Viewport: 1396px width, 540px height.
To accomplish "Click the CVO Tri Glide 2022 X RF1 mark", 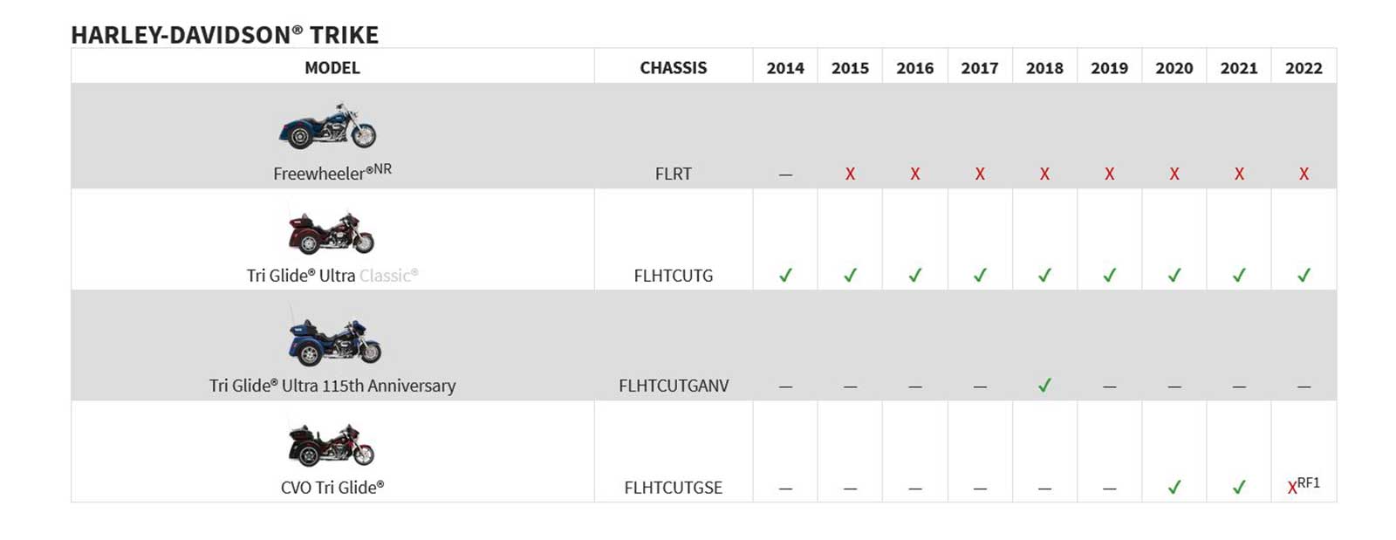I will [x=1304, y=486].
